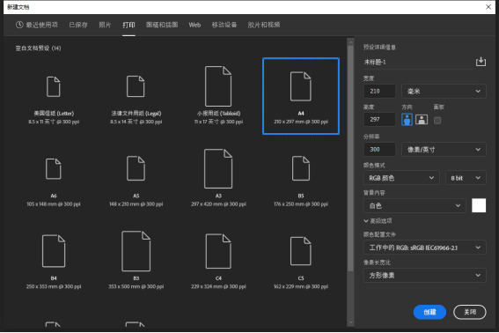499x333 pixels.
Task: Click the "297 x 420 mm @ 300 ppi" text
Action: point(218,204)
